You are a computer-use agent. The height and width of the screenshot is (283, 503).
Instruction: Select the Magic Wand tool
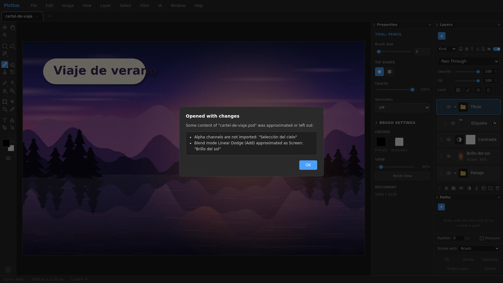5,53
